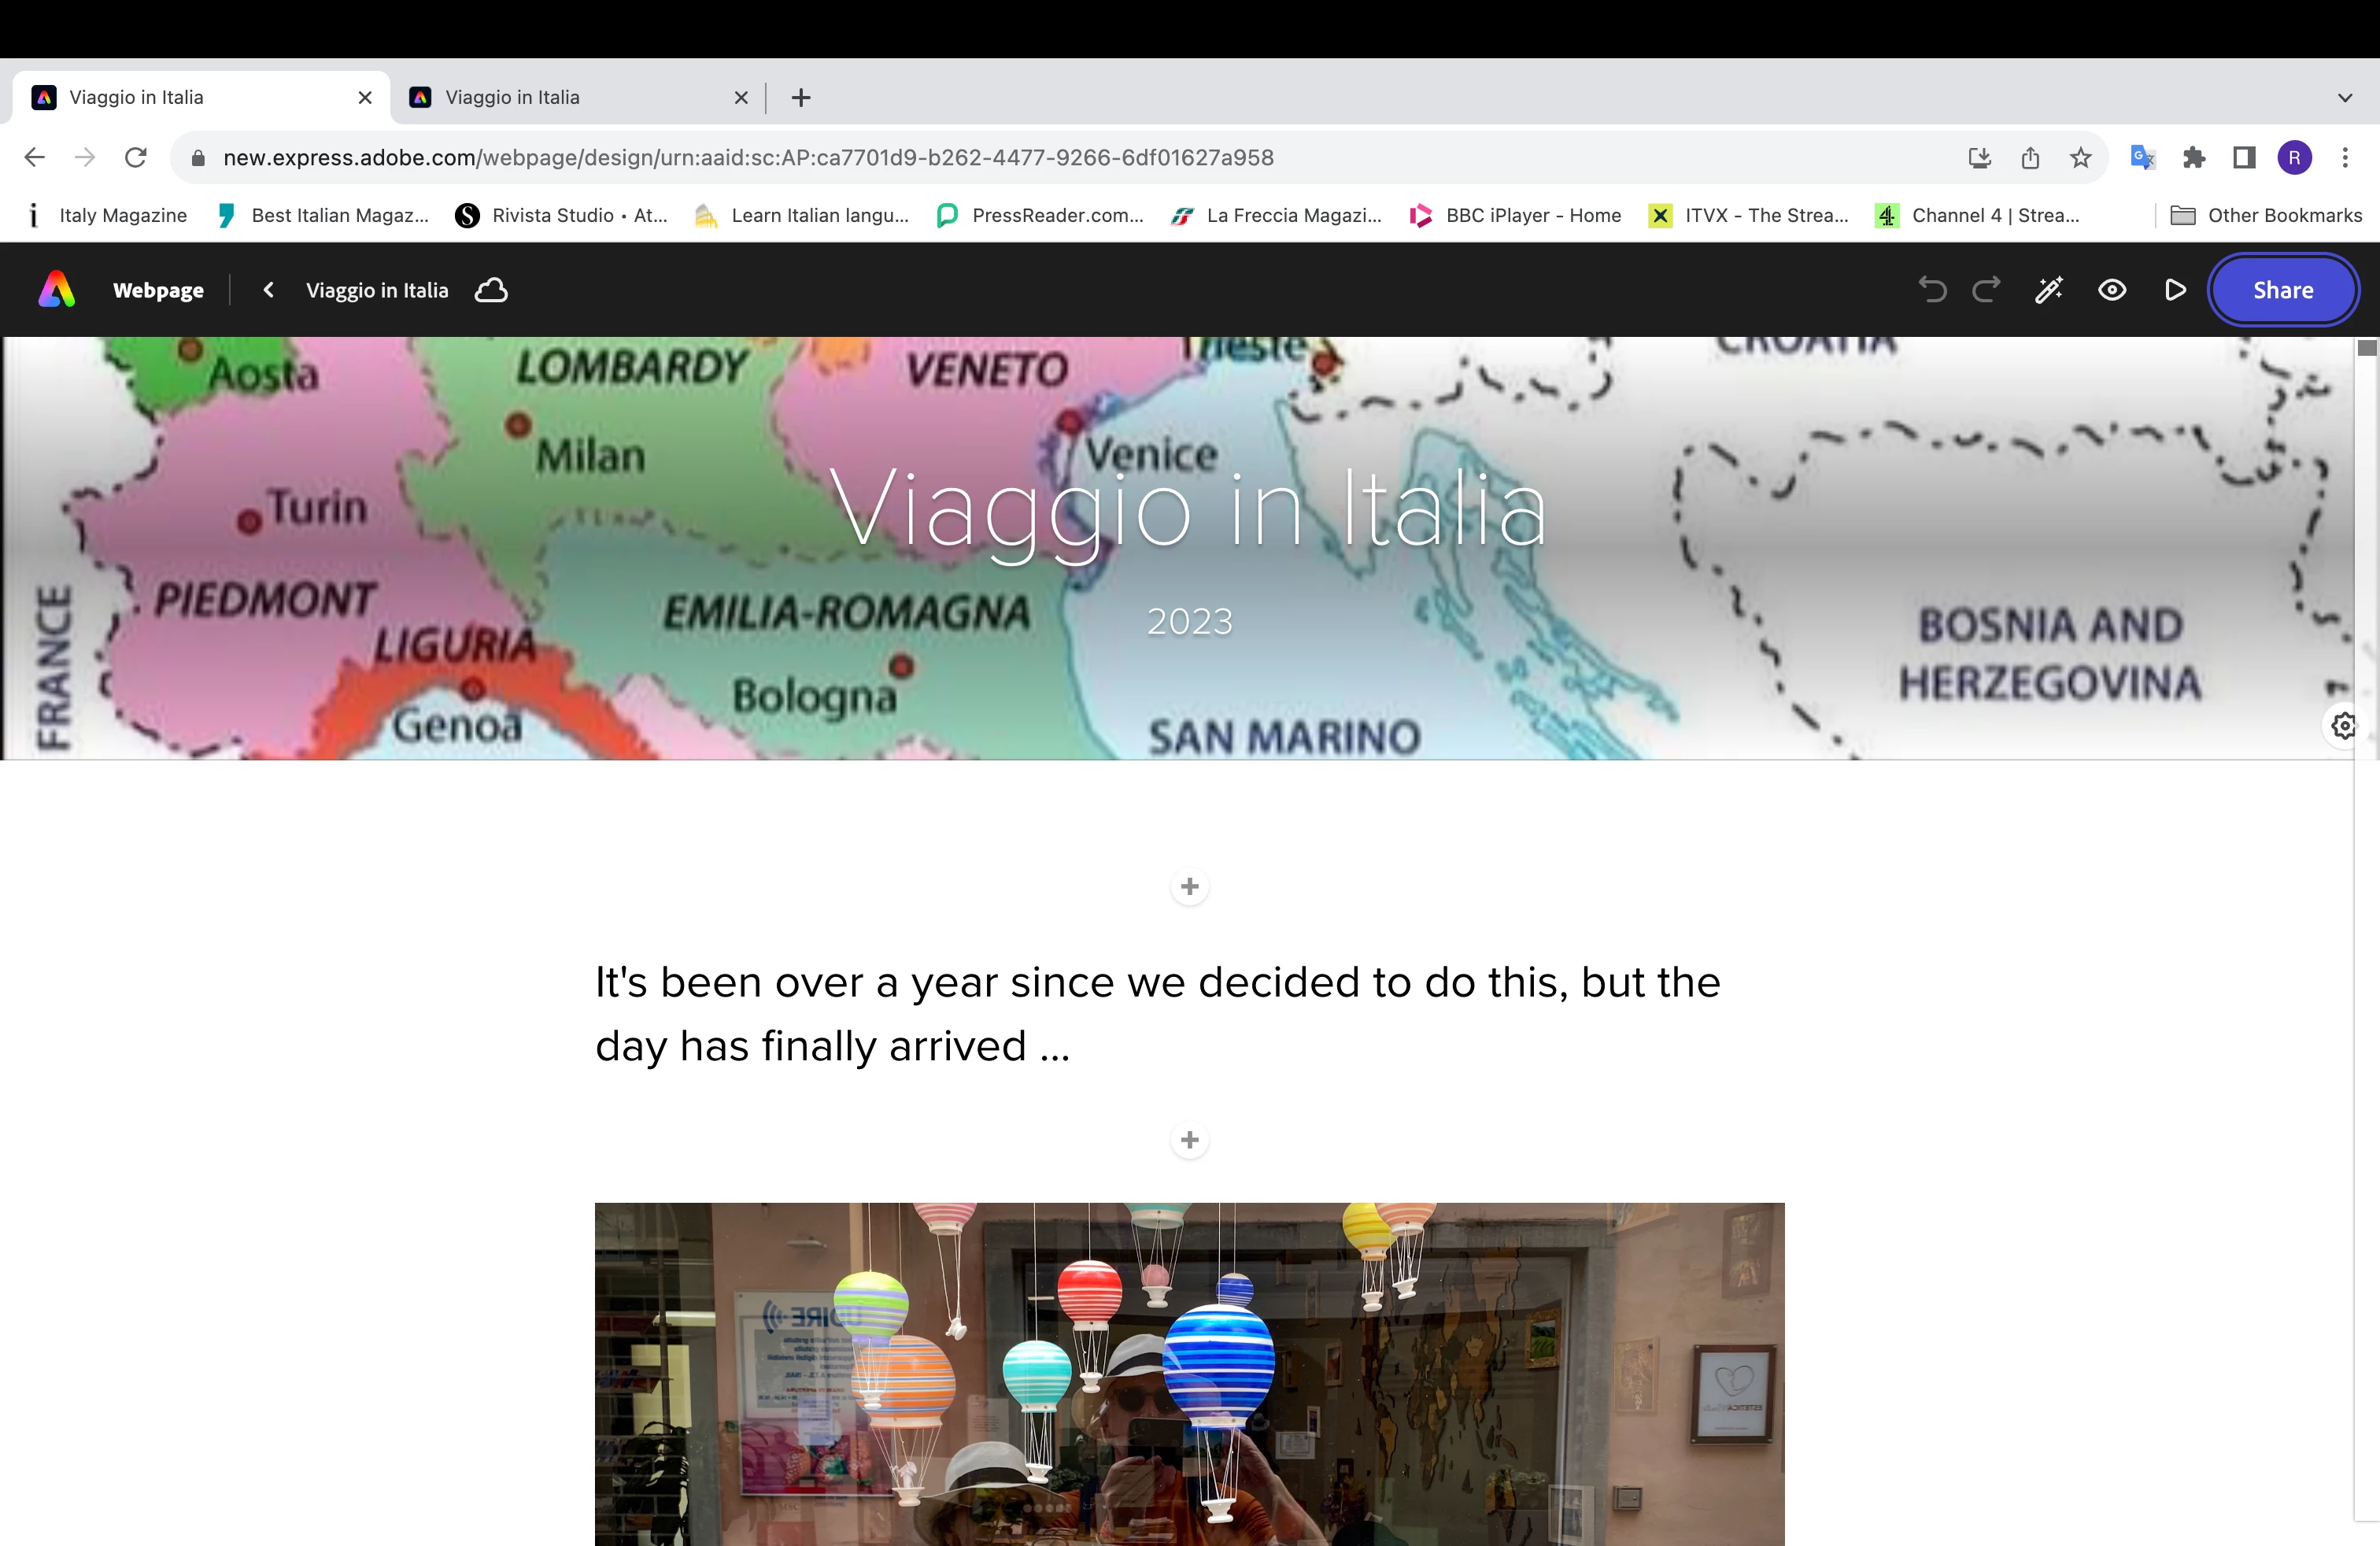Viewport: 2380px width, 1546px height.
Task: Bookmark this page with the star
Action: pyautogui.click(x=2081, y=158)
